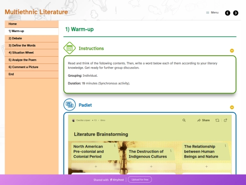Click the Padlet remake icon

217,120
